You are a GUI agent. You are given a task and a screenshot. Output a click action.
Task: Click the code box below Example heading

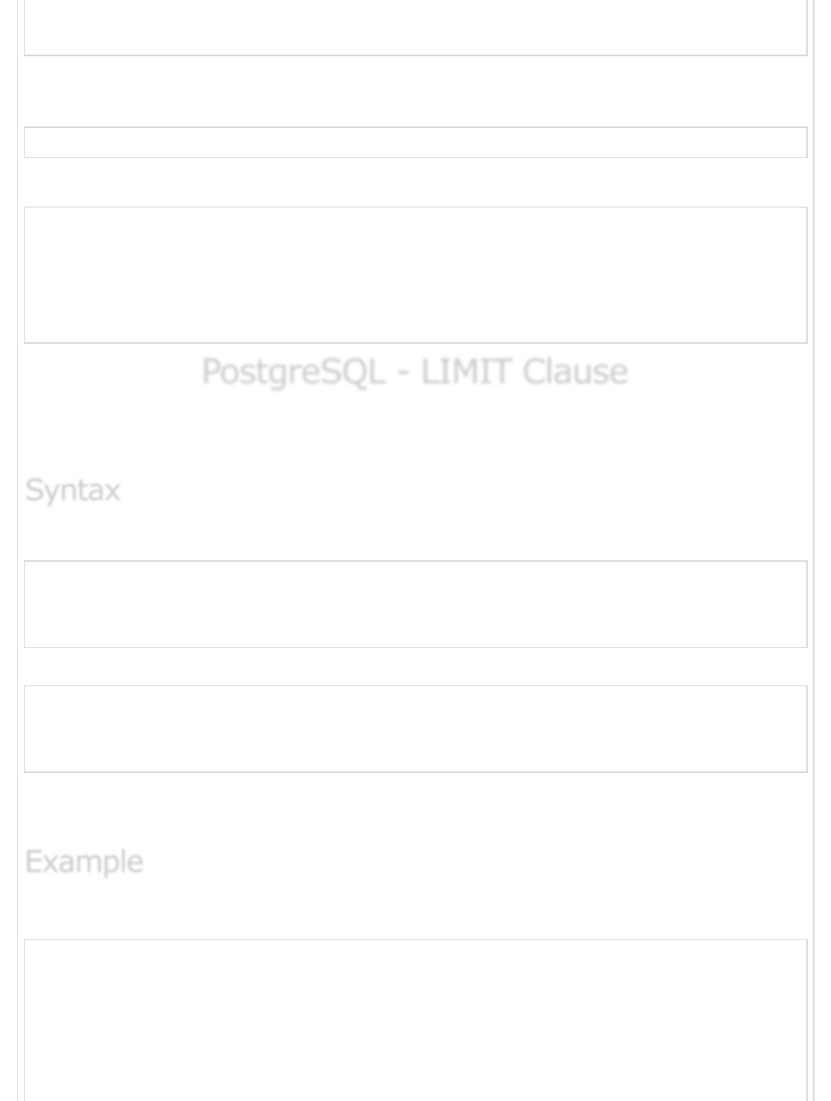415,1019
